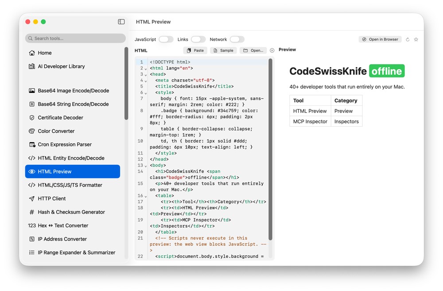Click the Open... file button
Screen dimensions: 443x291
point(253,50)
